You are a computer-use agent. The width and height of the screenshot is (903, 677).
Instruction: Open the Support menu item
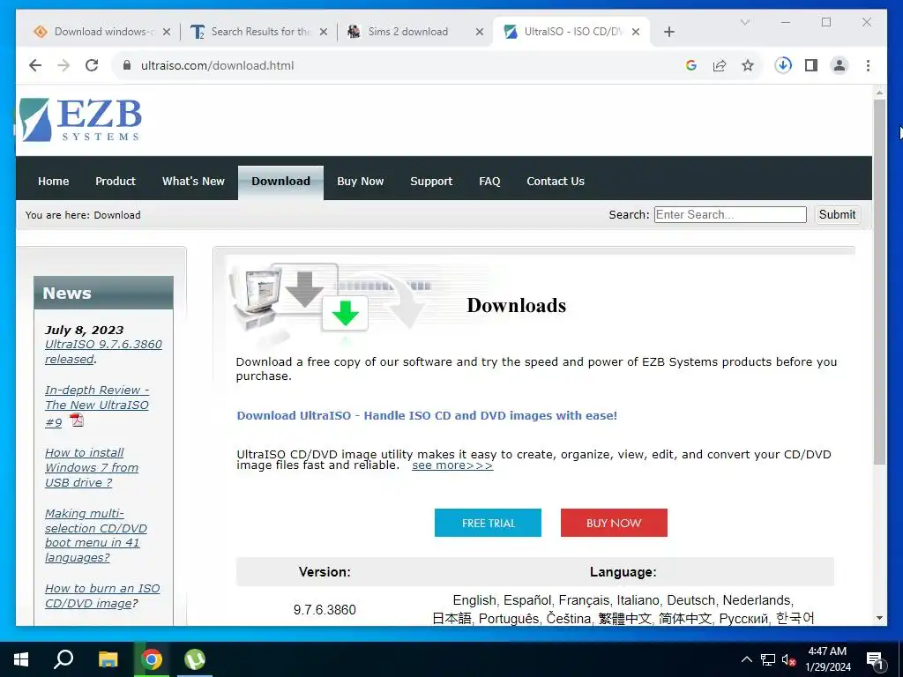(x=431, y=182)
